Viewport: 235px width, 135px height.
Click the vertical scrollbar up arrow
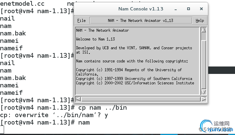pos(203,30)
